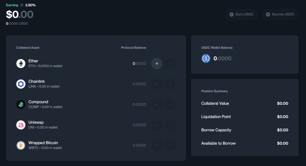
Task: Click the Chainlink LINK logo icon
Action: pos(21,84)
